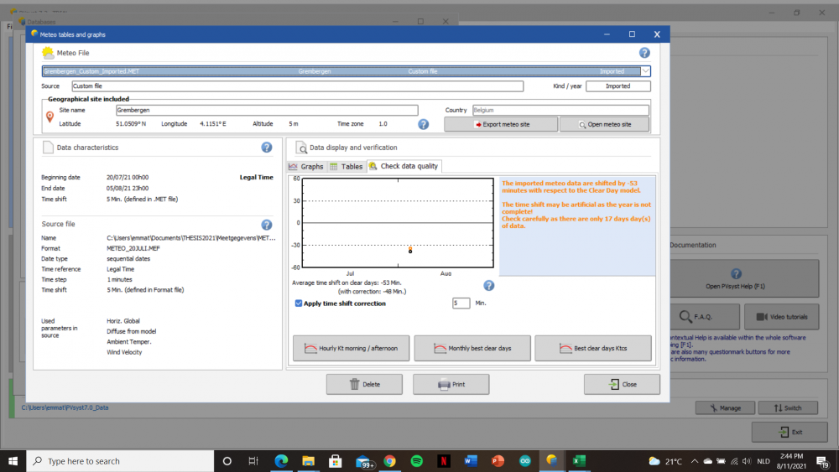This screenshot has width=839, height=472.
Task: Click the Source file help icon
Action: (267, 225)
